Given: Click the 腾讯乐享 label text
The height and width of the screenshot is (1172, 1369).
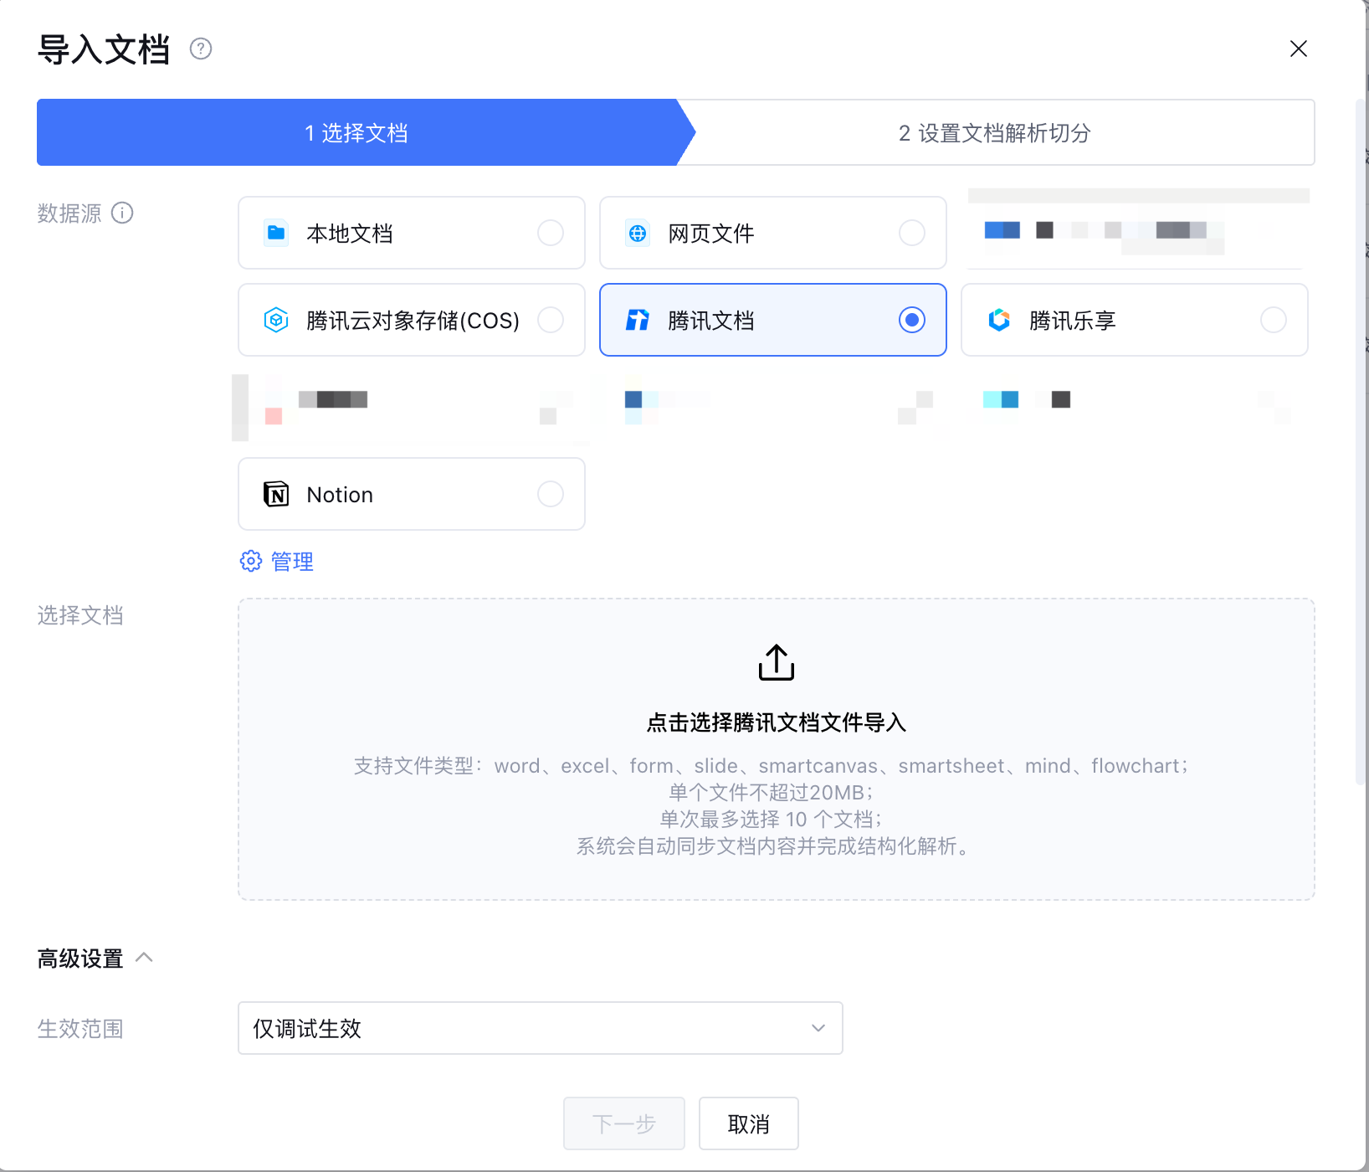Looking at the screenshot, I should 1073,321.
